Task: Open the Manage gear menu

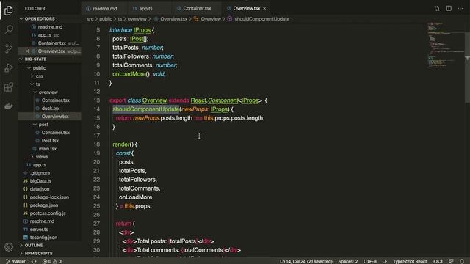Action: coord(9,247)
